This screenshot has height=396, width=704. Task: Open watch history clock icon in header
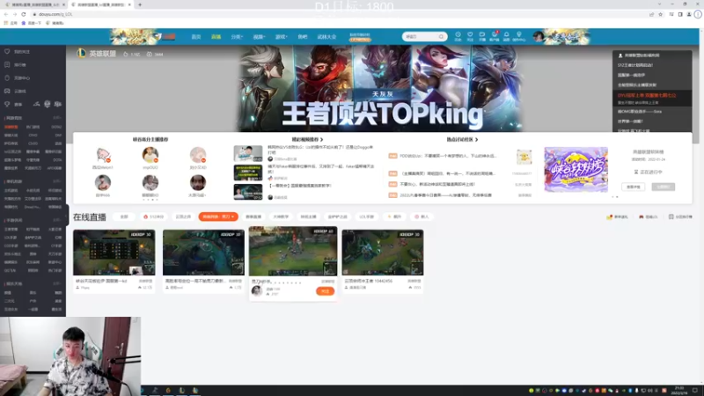458,36
